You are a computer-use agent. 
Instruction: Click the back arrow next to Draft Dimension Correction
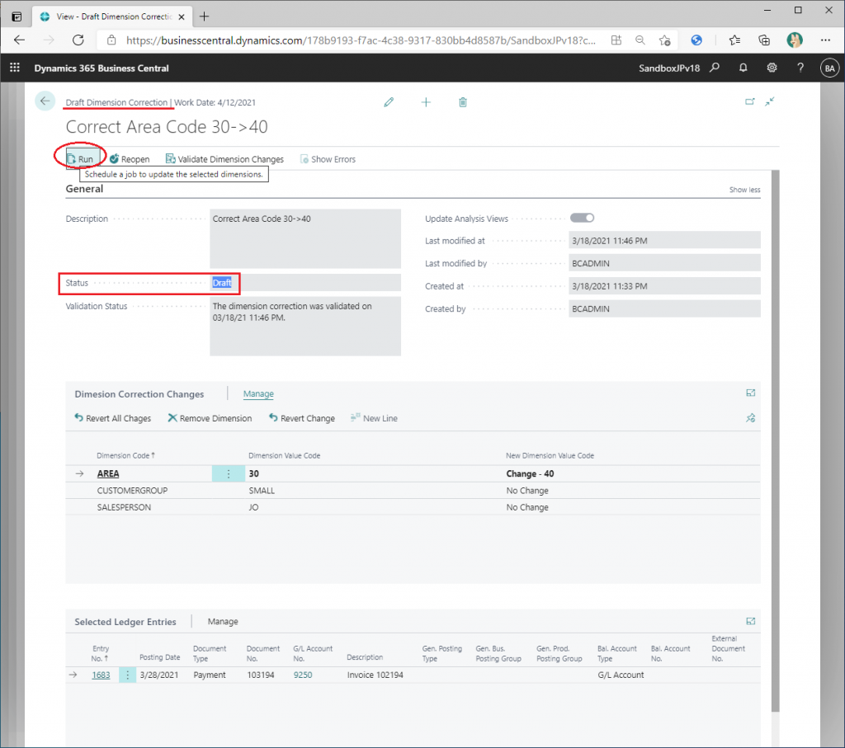(45, 101)
